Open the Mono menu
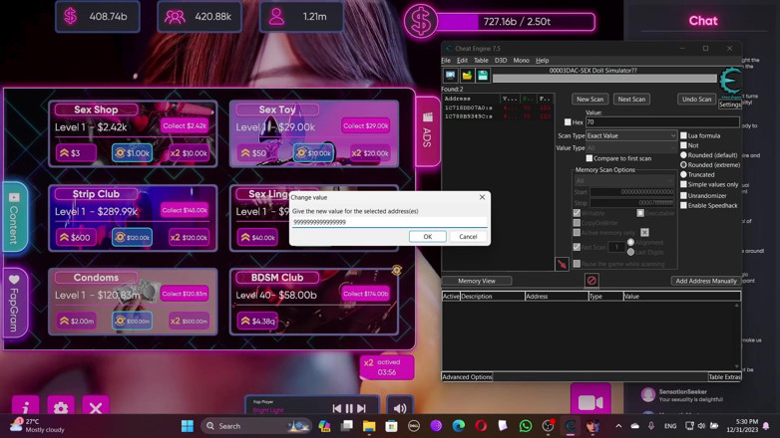780x438 pixels. coord(521,61)
